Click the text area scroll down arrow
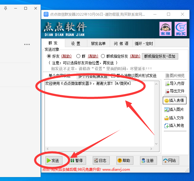The image size is (194, 181). tap(156, 144)
